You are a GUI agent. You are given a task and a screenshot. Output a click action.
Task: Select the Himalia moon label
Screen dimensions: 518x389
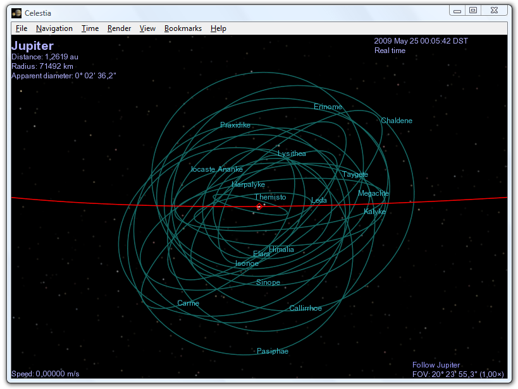281,249
